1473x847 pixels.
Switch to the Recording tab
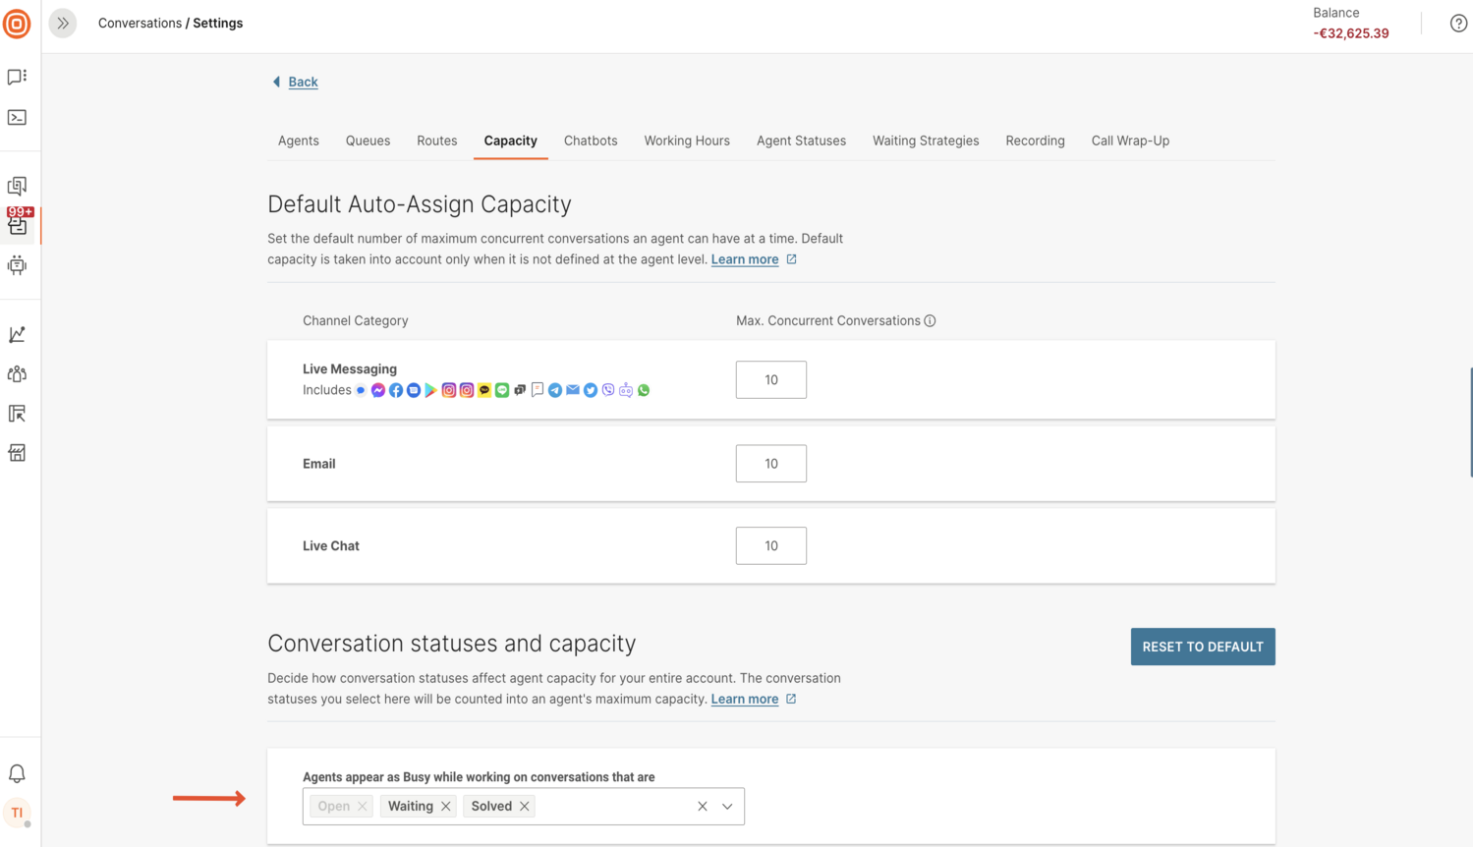(1035, 141)
